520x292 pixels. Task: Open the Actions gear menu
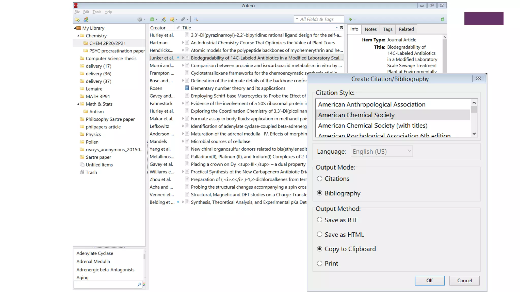click(x=140, y=19)
